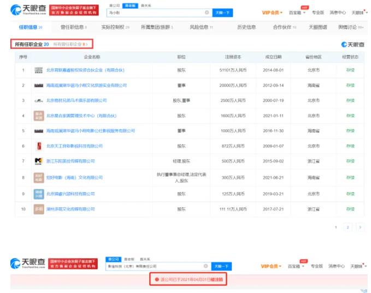Click 专业版 in the top header
The width and height of the screenshot is (371, 293).
coord(318,13)
